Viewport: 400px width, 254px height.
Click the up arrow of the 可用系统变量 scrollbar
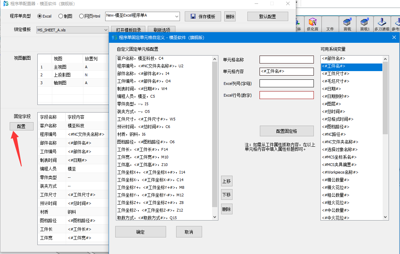tap(385, 59)
